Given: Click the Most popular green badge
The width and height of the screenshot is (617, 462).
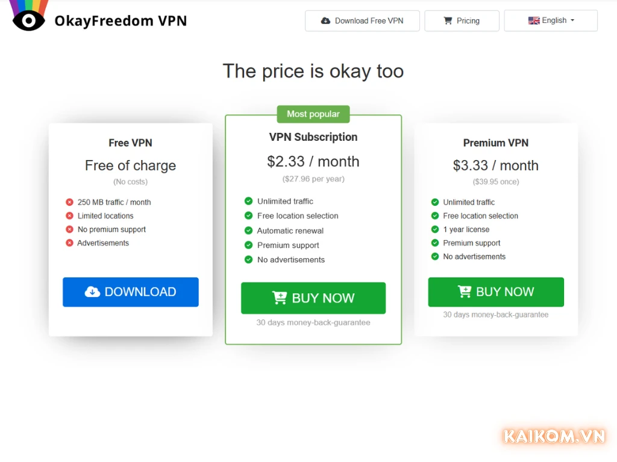Looking at the screenshot, I should [x=313, y=114].
